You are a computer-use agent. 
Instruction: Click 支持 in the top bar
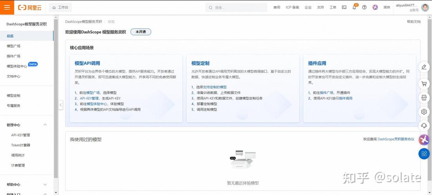point(320,7)
